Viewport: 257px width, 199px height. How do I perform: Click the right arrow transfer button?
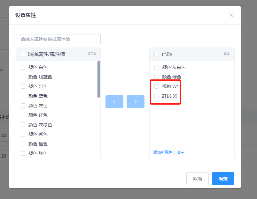[136, 102]
